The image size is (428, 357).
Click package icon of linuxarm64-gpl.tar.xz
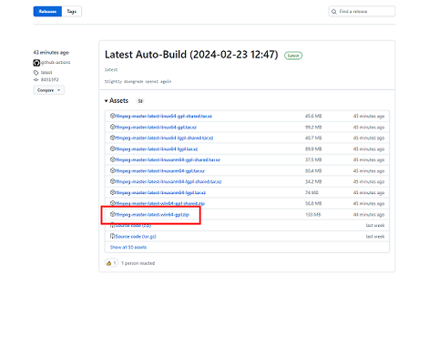coord(112,170)
